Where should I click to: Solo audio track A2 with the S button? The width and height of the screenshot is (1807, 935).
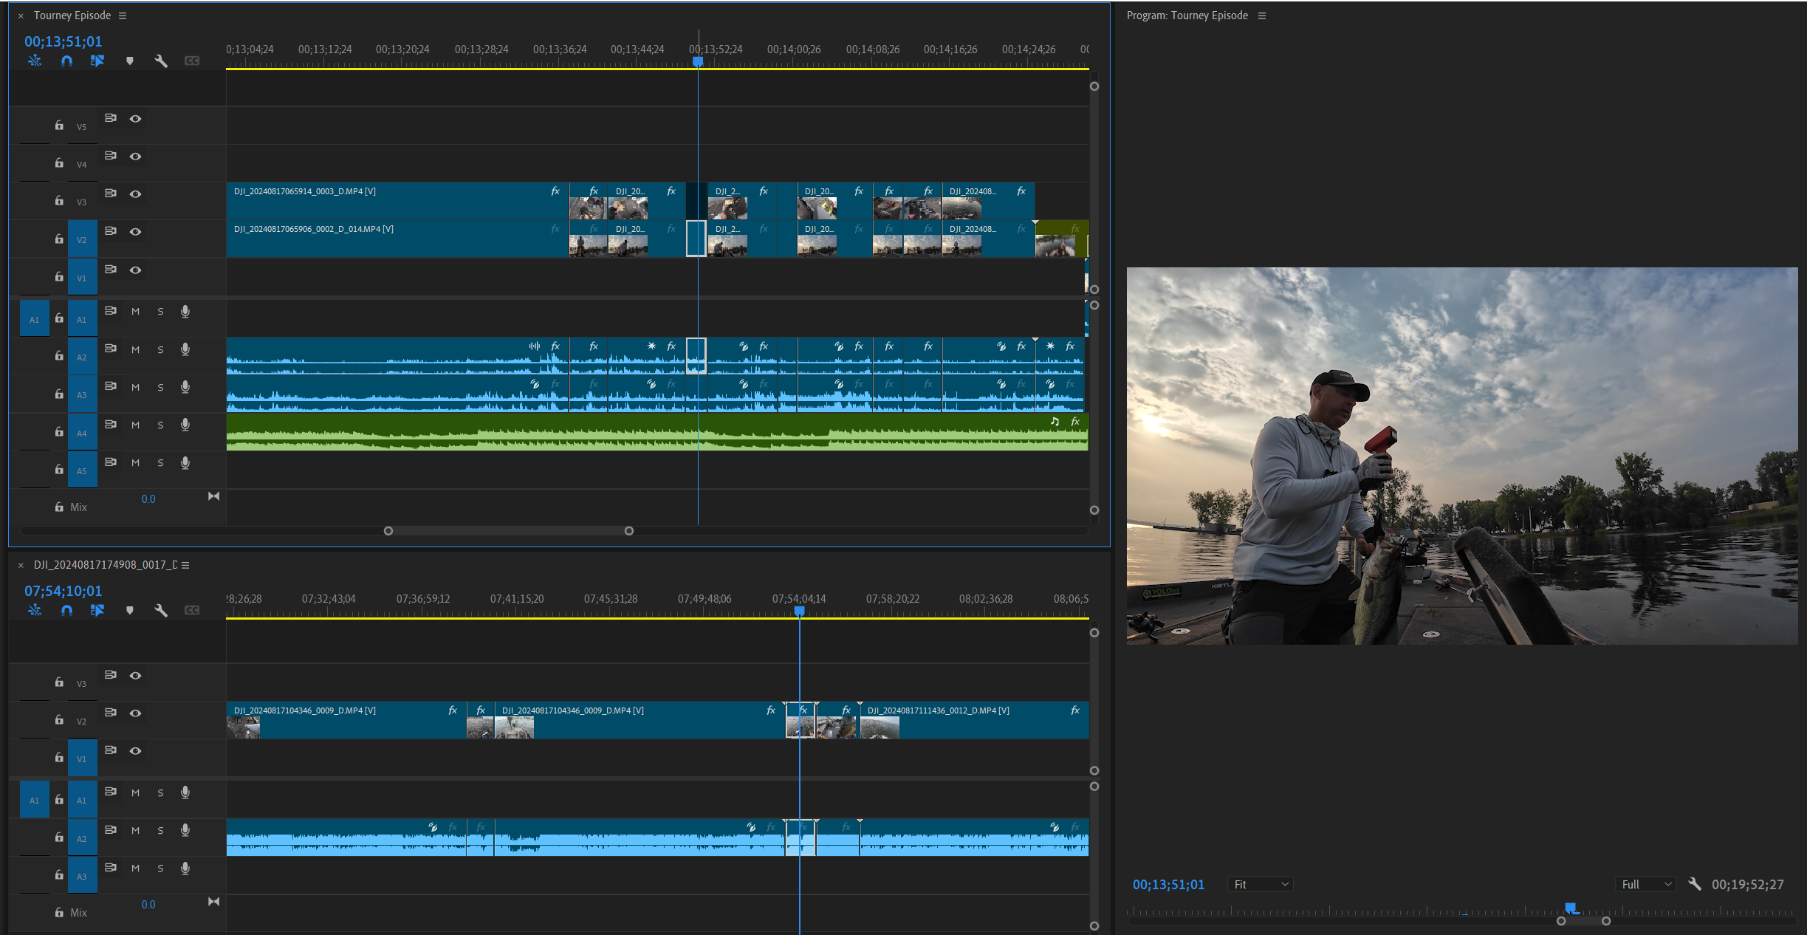click(160, 349)
